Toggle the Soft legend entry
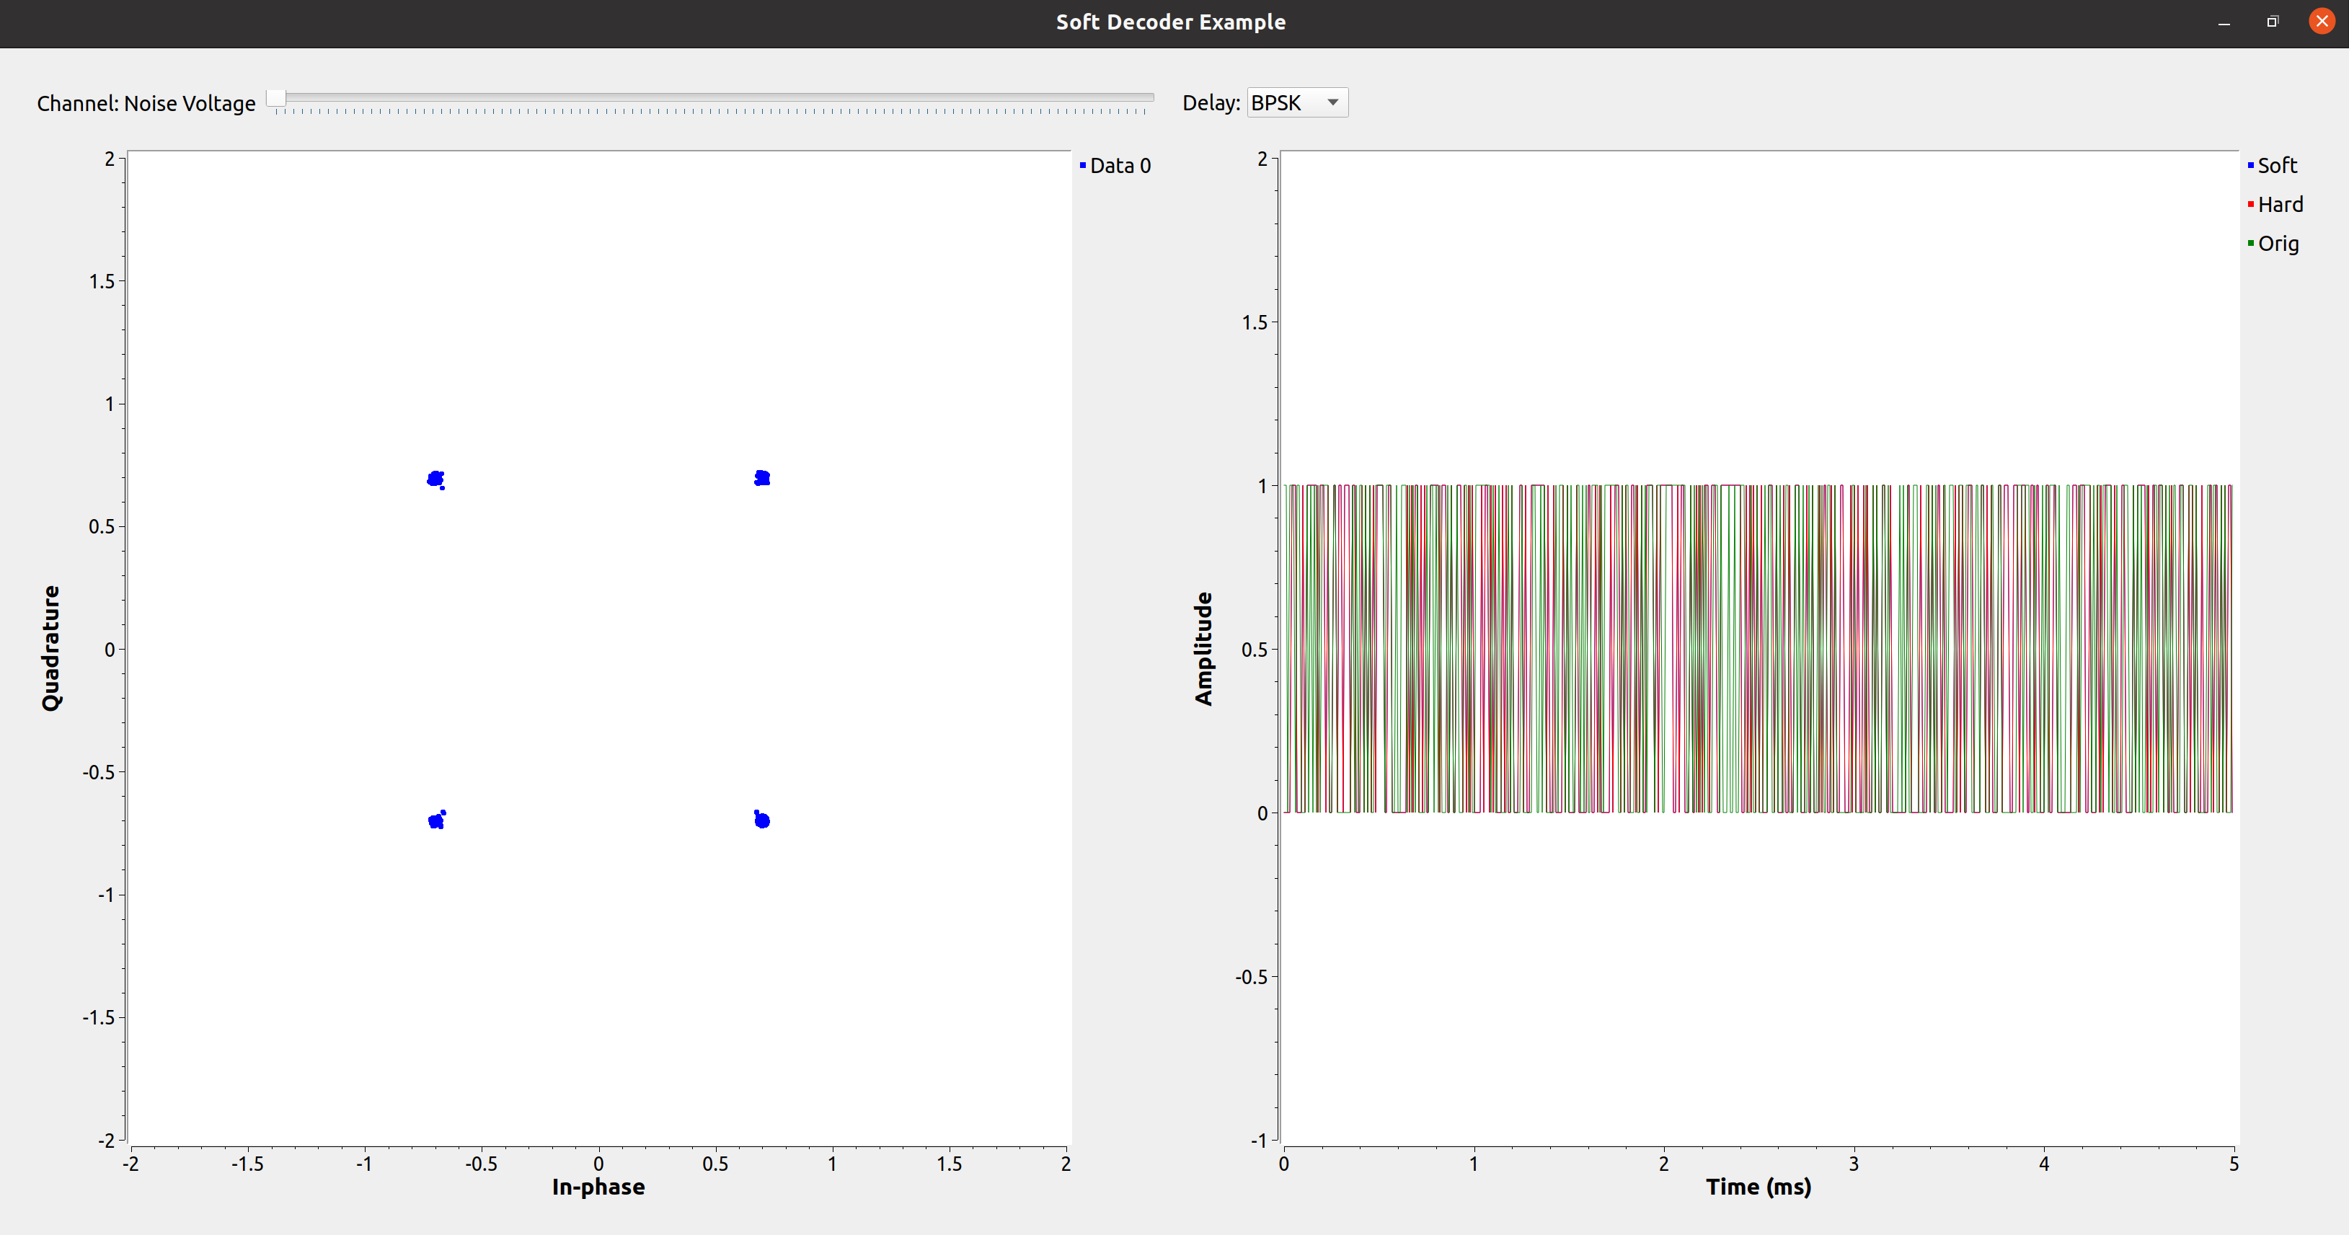The image size is (2349, 1235). 2276,165
